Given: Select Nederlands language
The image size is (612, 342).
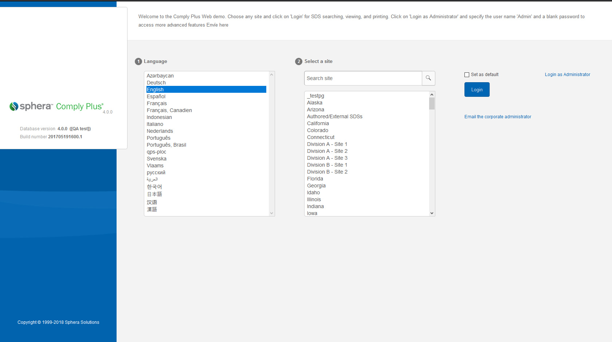Looking at the screenshot, I should tap(206, 131).
